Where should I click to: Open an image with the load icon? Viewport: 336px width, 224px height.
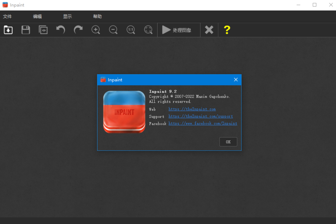[x=8, y=30]
